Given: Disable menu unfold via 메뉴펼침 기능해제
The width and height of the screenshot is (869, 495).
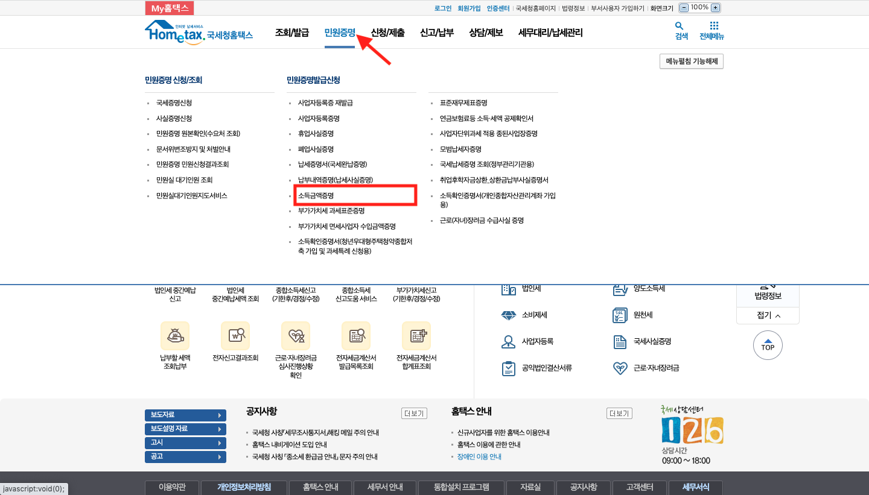Looking at the screenshot, I should click(691, 61).
